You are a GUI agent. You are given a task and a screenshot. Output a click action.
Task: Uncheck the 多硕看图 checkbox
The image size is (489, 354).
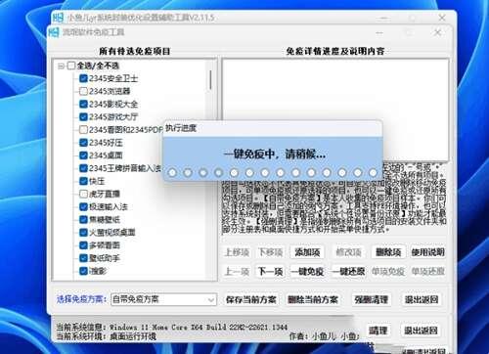pyautogui.click(x=83, y=245)
